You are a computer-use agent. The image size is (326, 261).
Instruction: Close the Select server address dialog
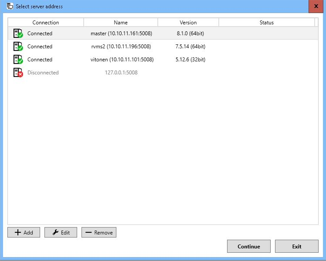coord(316,6)
